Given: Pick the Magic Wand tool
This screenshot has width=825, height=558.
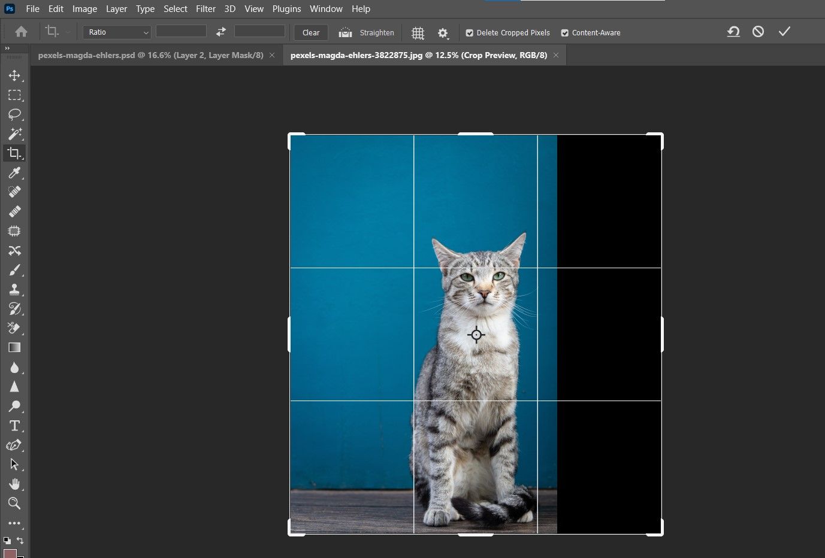Looking at the screenshot, I should (14, 134).
